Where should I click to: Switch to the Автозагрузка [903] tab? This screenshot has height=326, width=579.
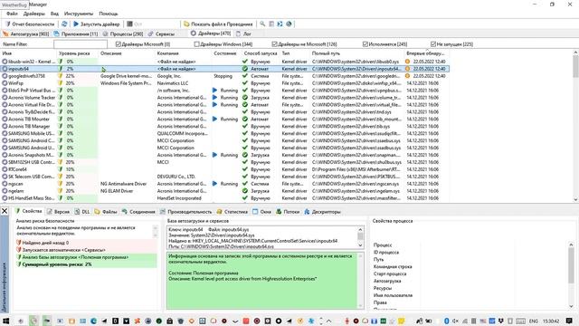[x=26, y=34]
